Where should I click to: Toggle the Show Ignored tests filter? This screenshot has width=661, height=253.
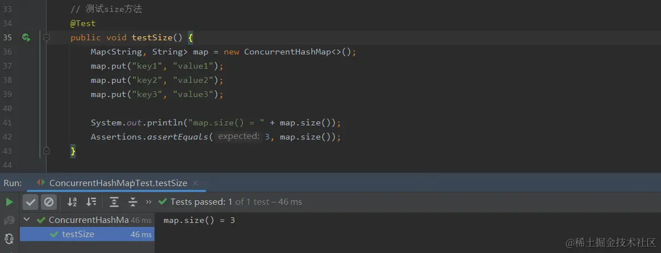click(x=49, y=202)
